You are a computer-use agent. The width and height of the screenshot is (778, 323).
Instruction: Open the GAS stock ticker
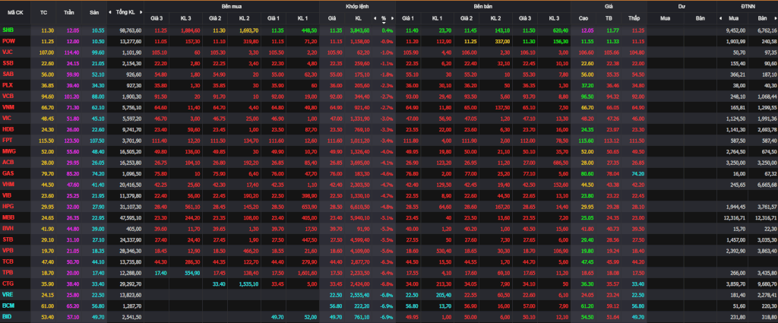[x=8, y=173]
